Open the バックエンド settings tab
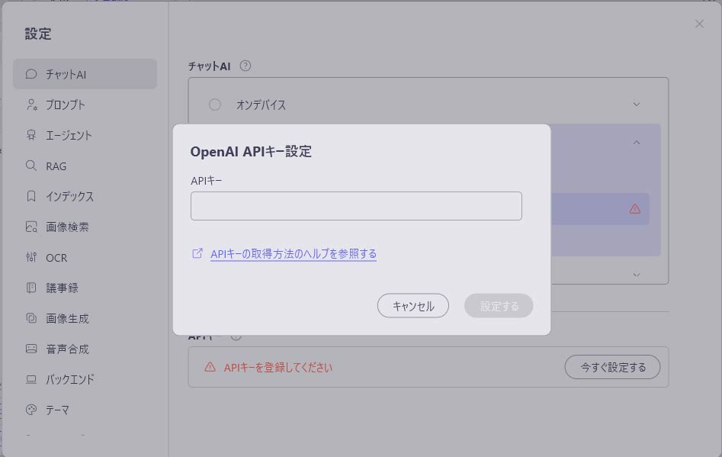Screen dimensions: 722x457 click(85, 379)
